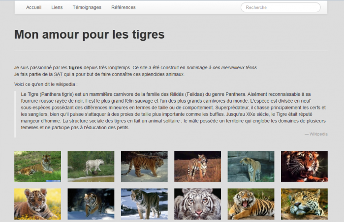Open thumbnail of white tiger face with blue eyes
The image size is (344, 222).
point(198,204)
